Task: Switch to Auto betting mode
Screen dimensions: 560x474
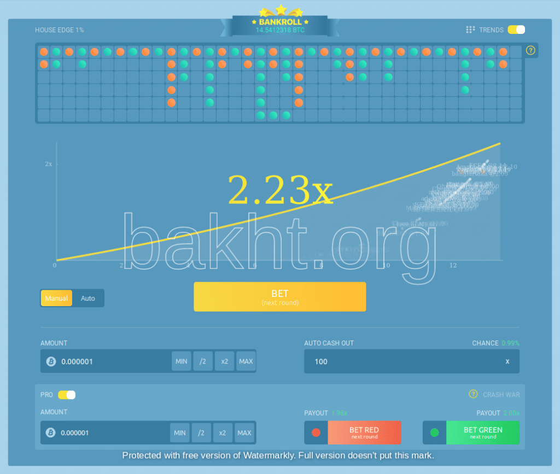Action: coord(88,298)
